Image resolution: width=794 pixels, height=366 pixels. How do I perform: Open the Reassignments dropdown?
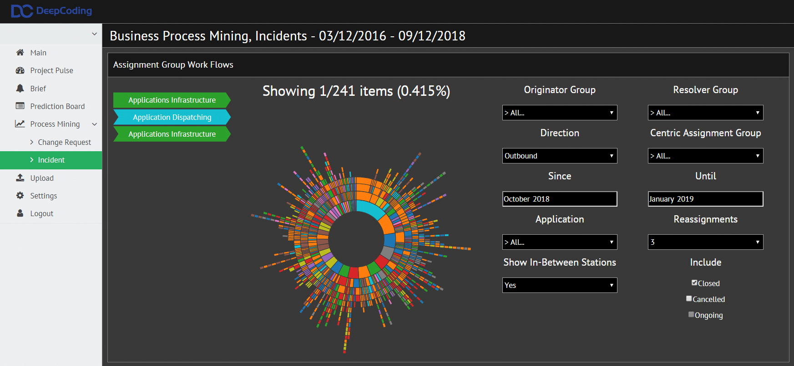pyautogui.click(x=705, y=242)
